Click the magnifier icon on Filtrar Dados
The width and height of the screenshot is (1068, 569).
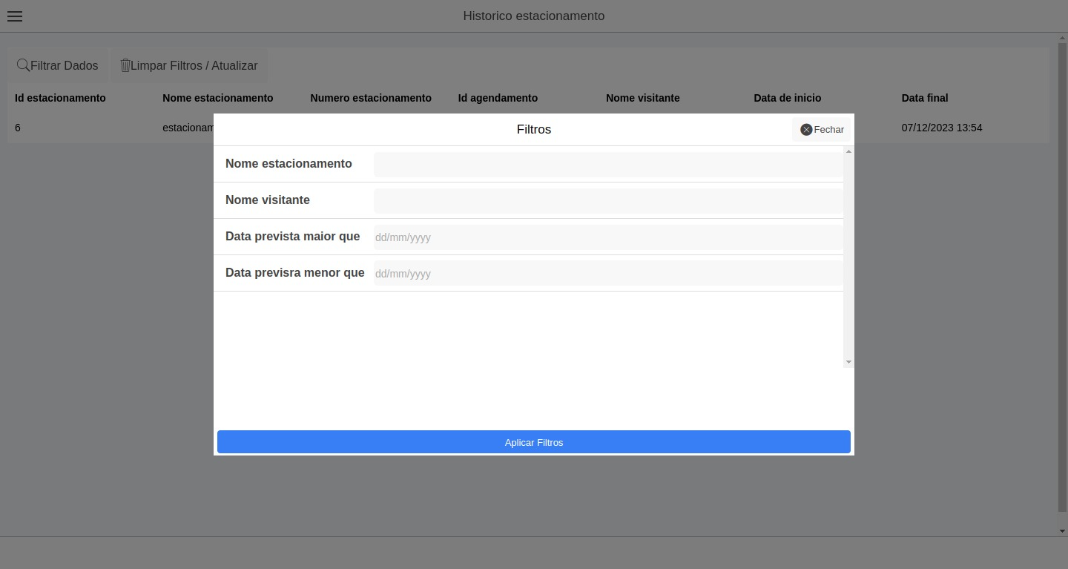(x=23, y=65)
